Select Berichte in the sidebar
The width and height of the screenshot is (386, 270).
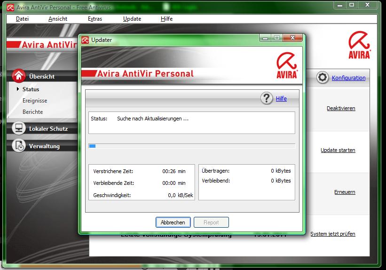33,112
